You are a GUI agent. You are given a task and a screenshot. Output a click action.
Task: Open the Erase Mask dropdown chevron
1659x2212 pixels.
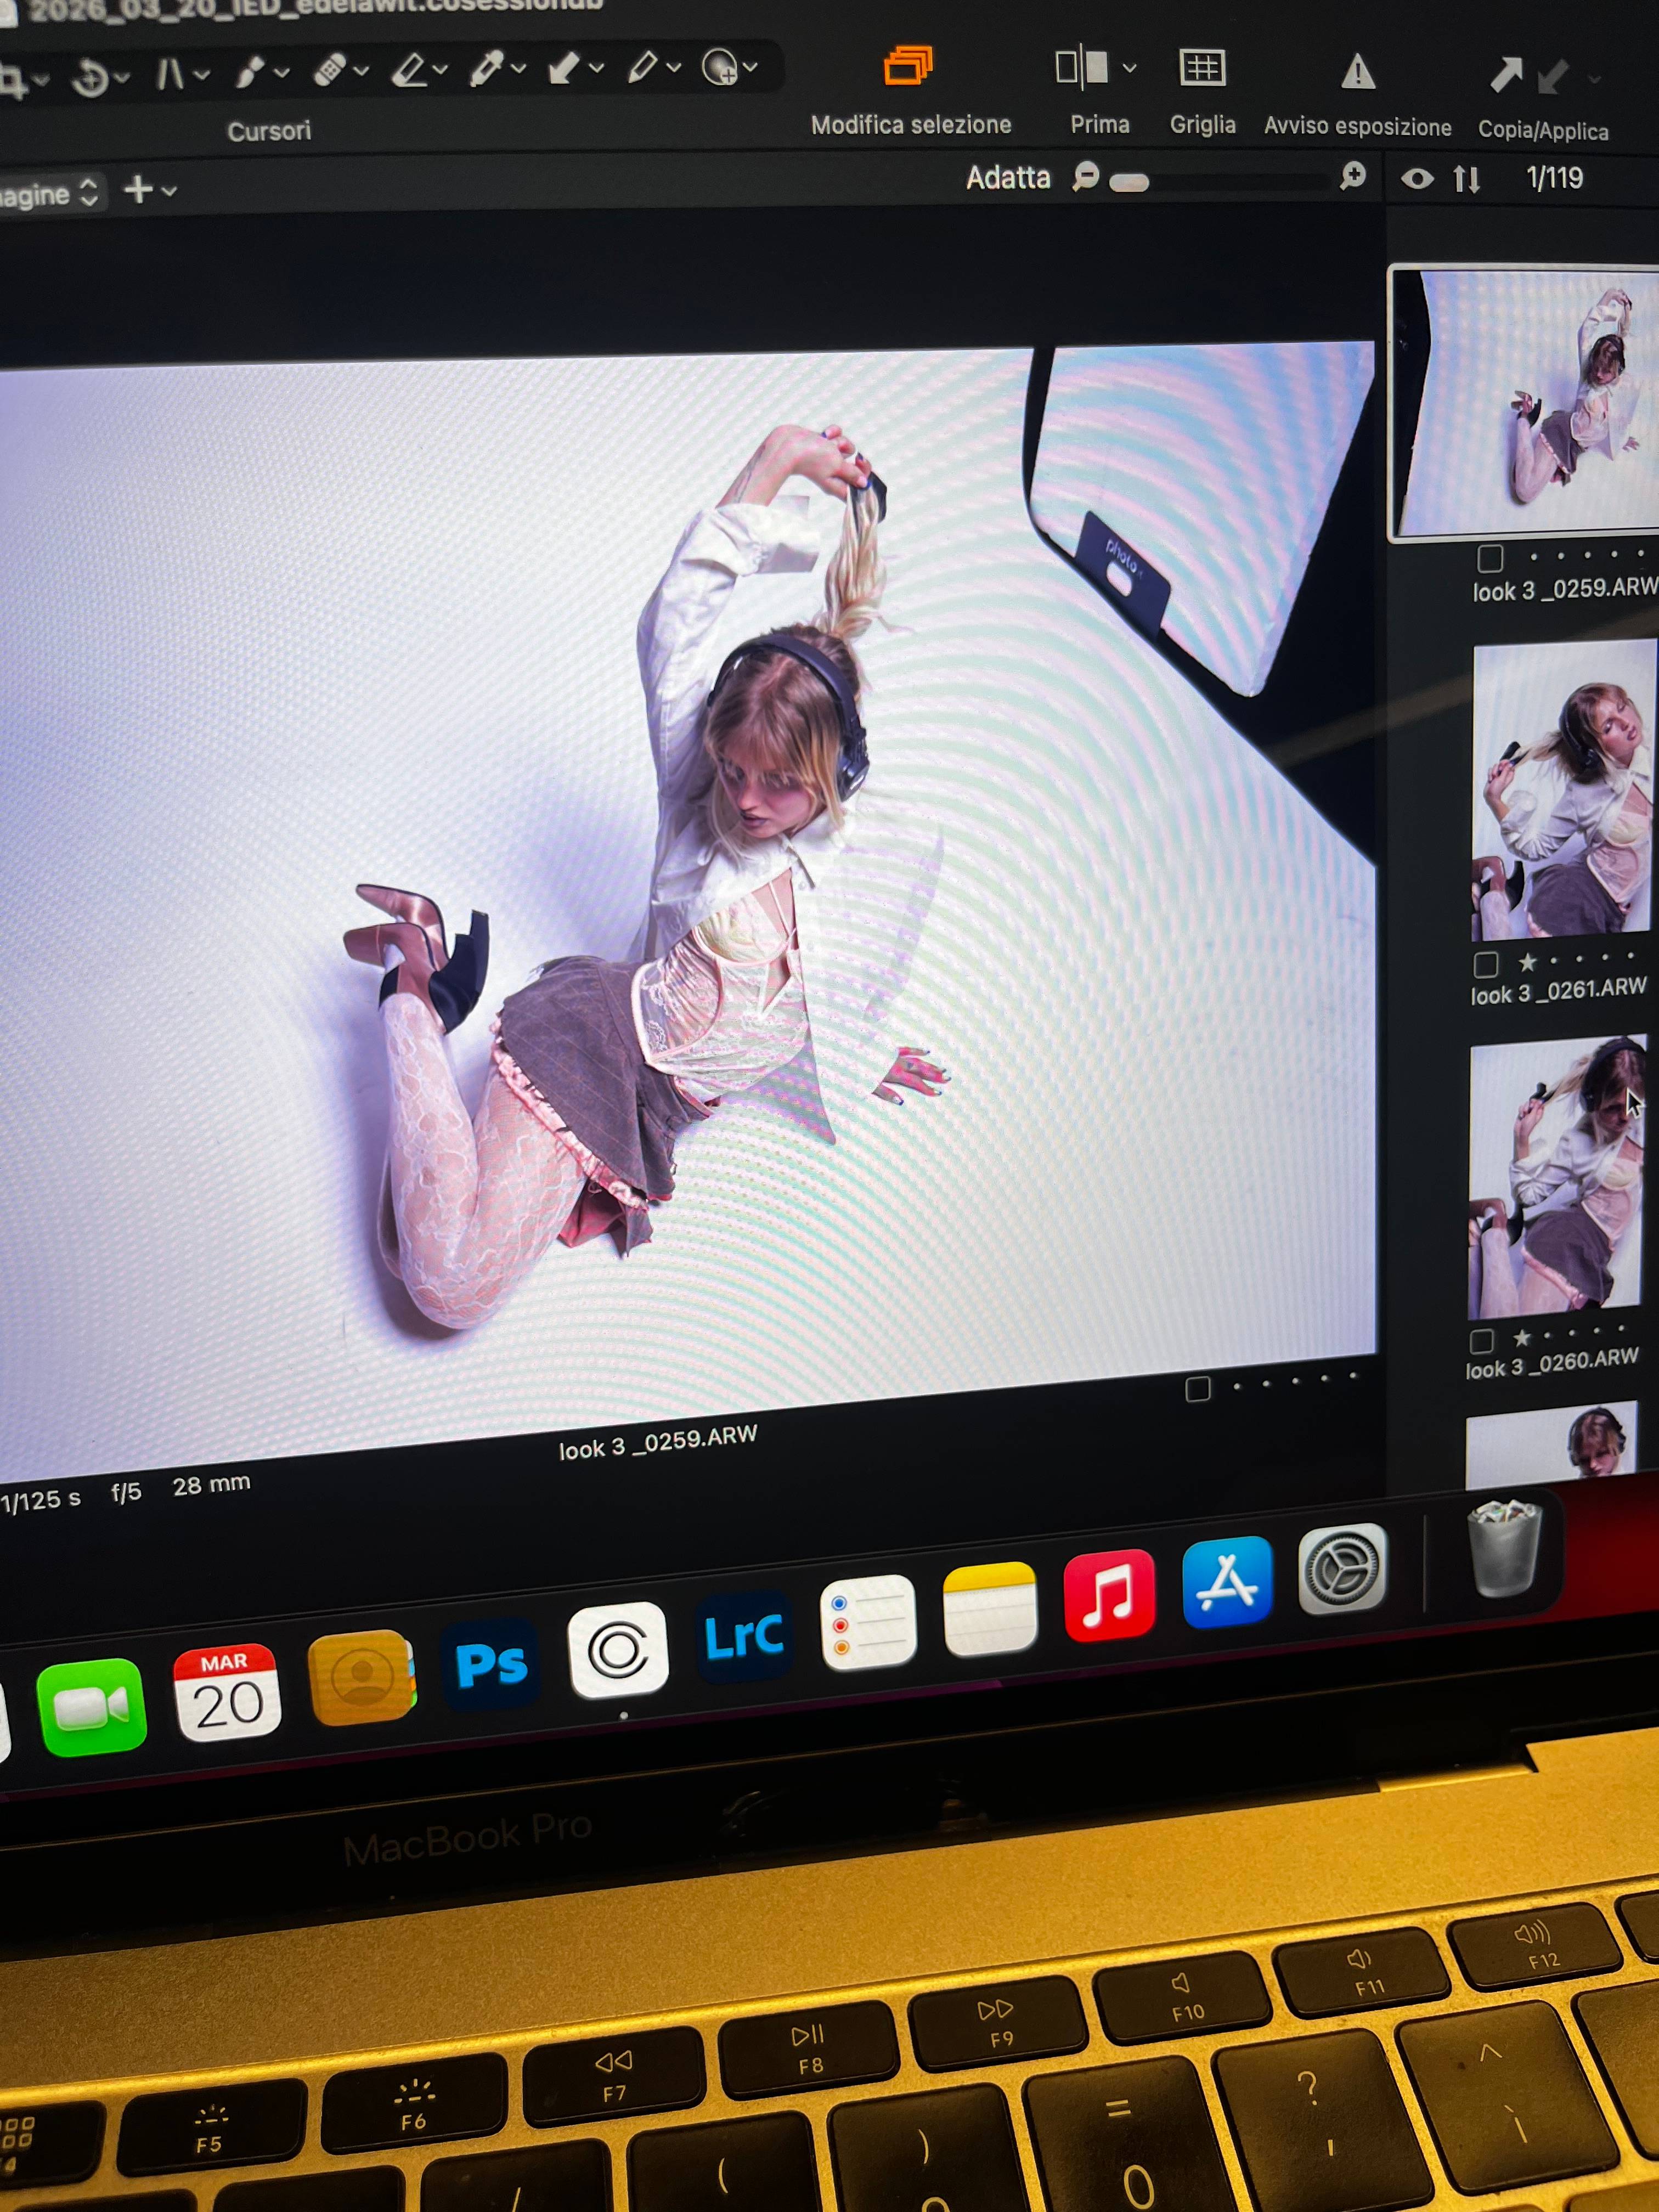coord(440,69)
